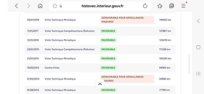204x94 pixels.
Task: Select the 21/01/2014 Visite Technique Périodique row
Action: (100, 59)
